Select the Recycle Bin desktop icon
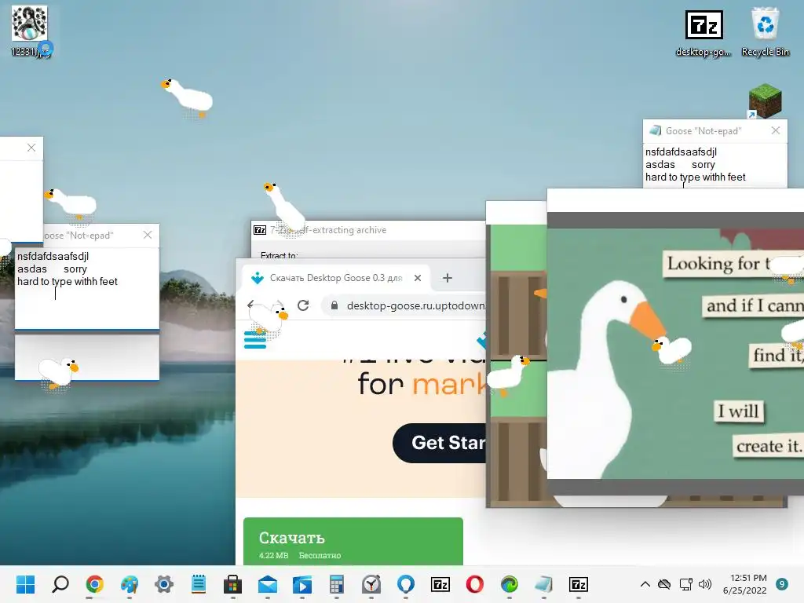804x603 pixels. tap(766, 31)
